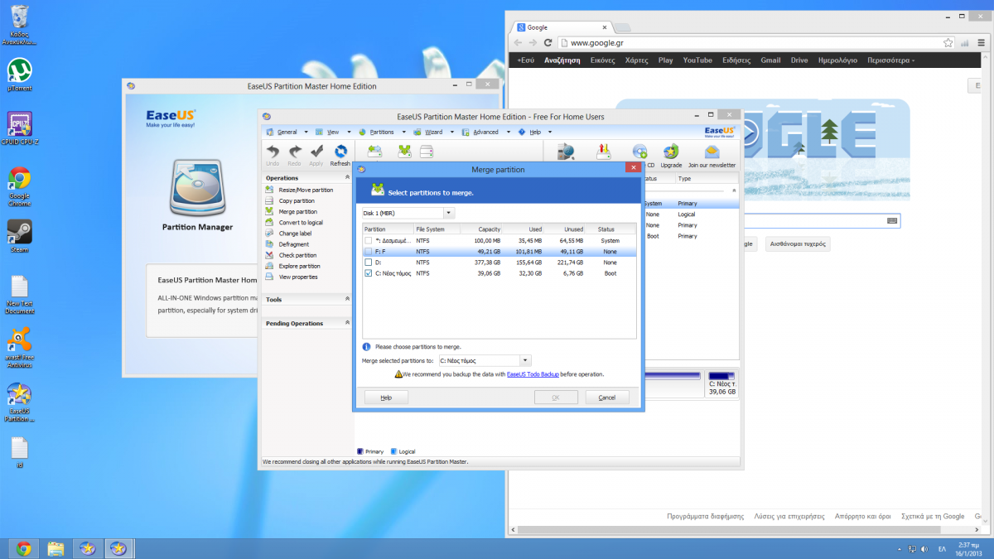Open the Partitions menu
The width and height of the screenshot is (994, 559).
[x=382, y=132]
